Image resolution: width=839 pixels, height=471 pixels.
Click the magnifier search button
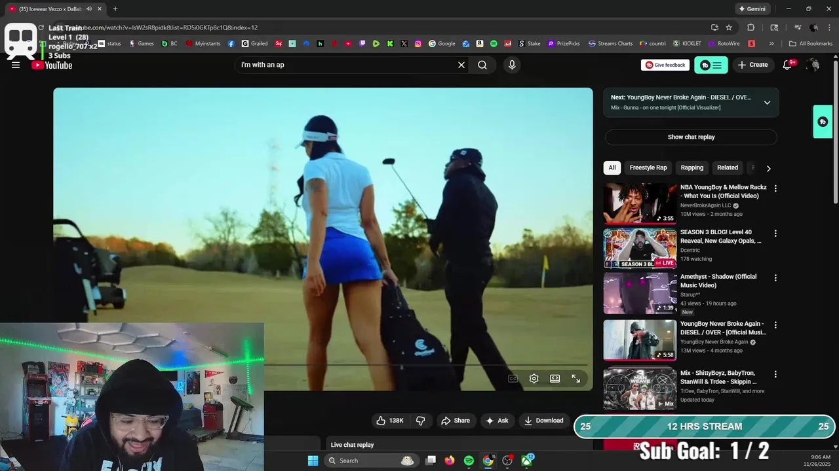(x=482, y=65)
